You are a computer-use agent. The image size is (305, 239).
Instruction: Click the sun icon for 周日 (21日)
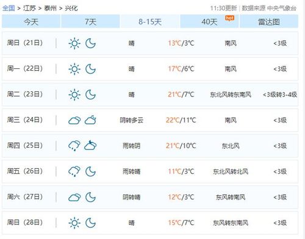(x=74, y=43)
